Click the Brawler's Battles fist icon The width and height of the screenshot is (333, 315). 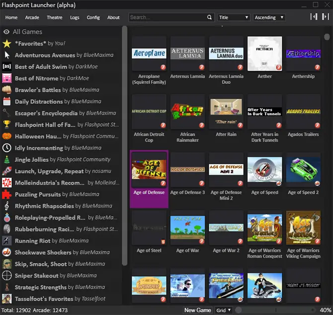[7, 90]
